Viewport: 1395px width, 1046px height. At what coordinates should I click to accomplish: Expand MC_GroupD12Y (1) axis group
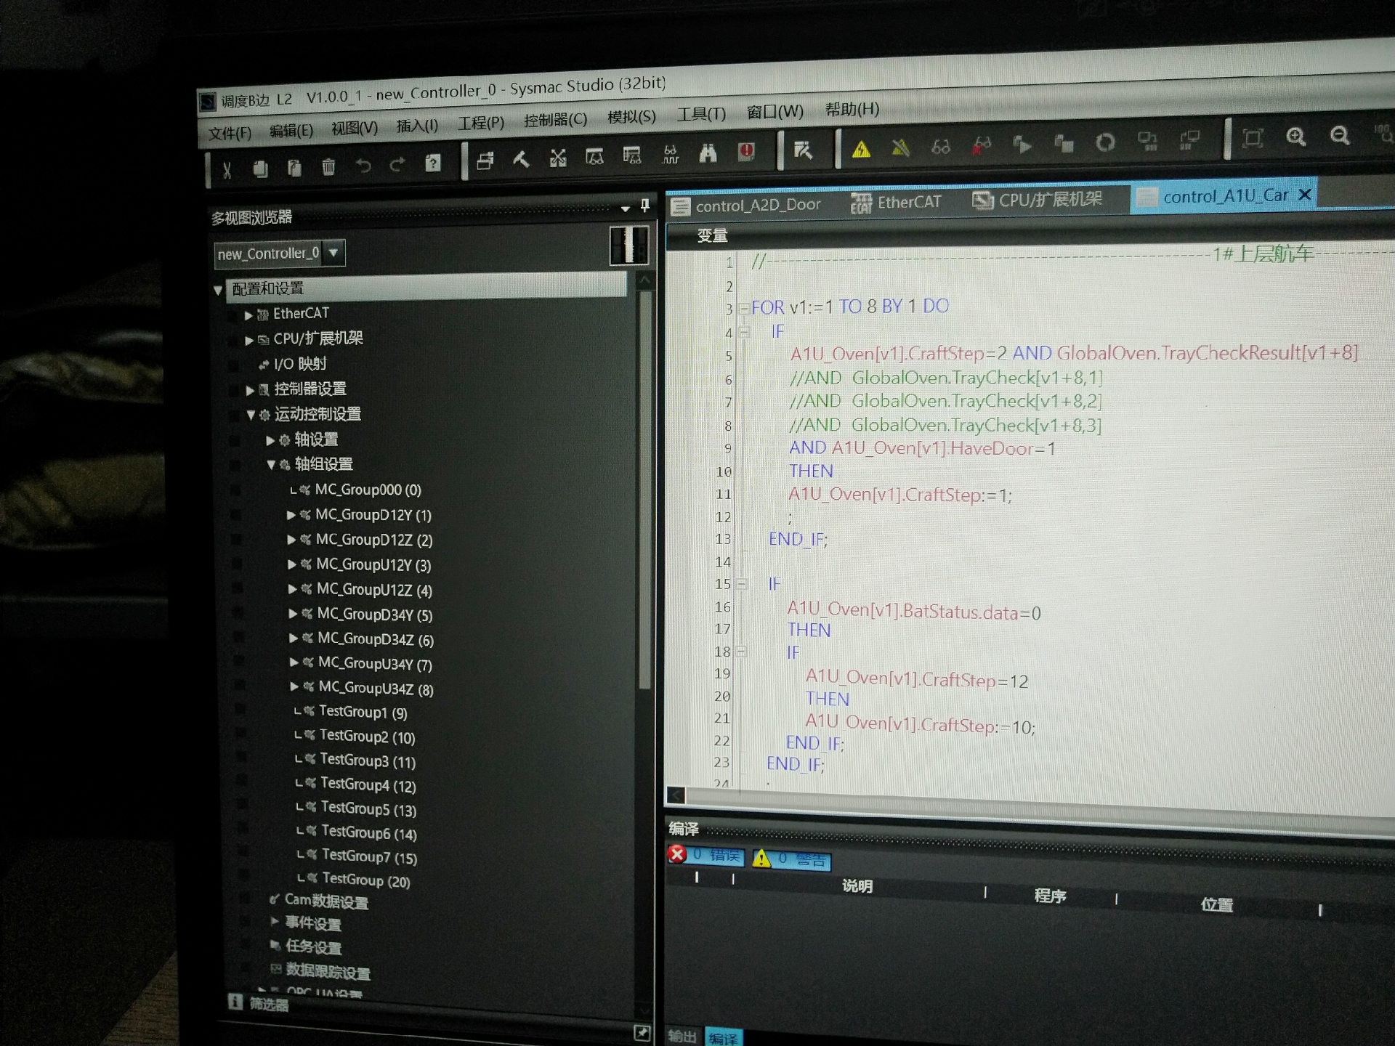(291, 515)
